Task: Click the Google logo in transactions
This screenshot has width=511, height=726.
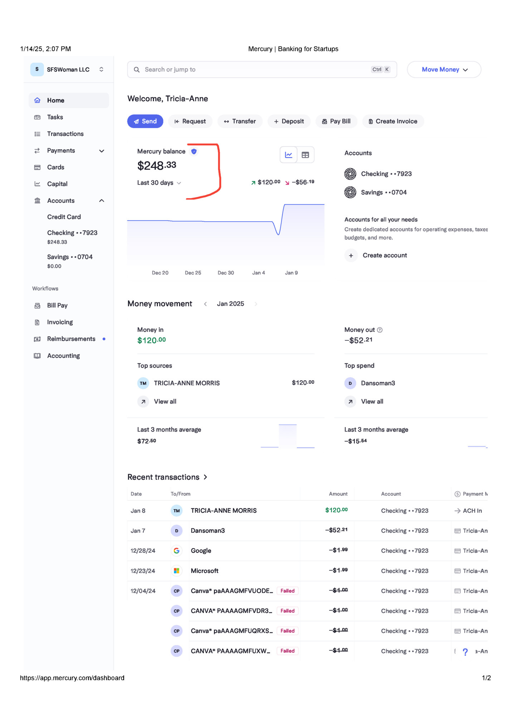Action: click(176, 551)
